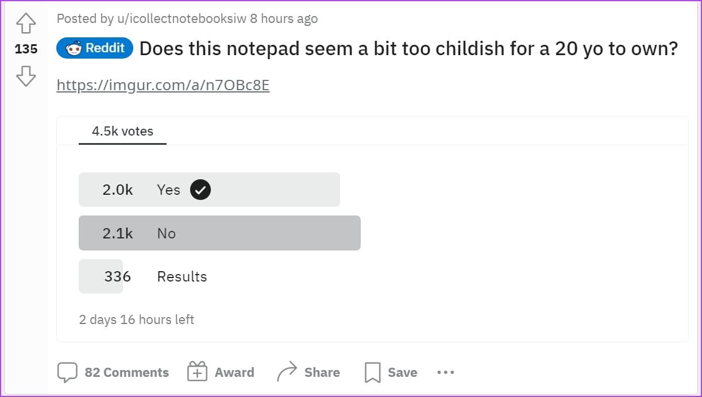Open the imgur.com link
The width and height of the screenshot is (702, 397).
163,86
